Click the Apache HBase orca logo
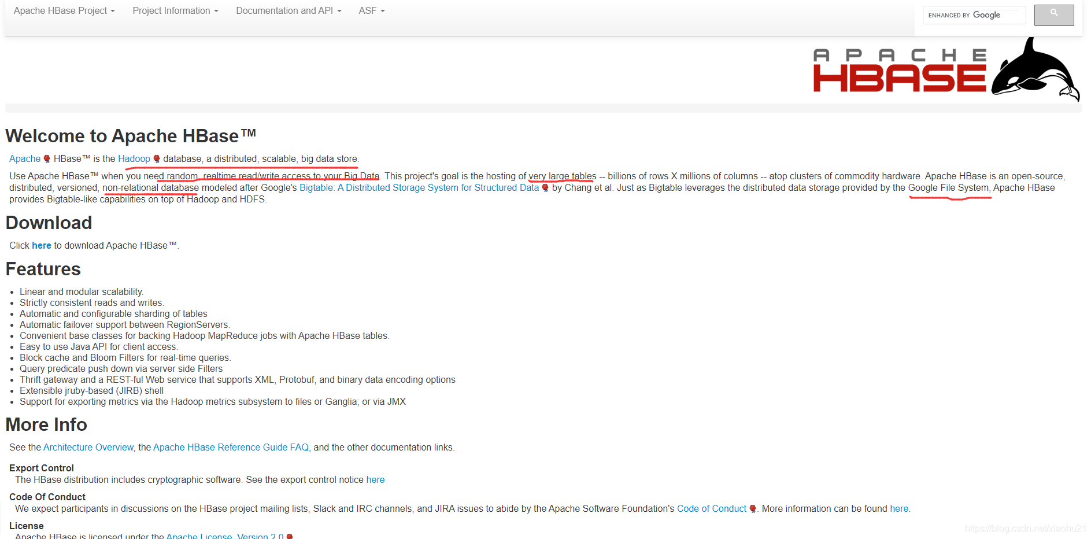Screen dimensions: 1091x539 [x=946, y=69]
